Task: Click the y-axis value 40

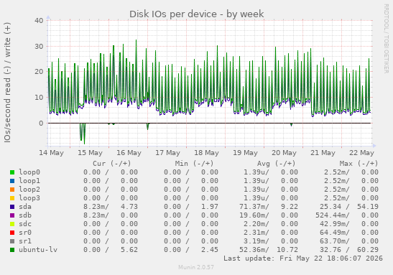Action: (39, 21)
